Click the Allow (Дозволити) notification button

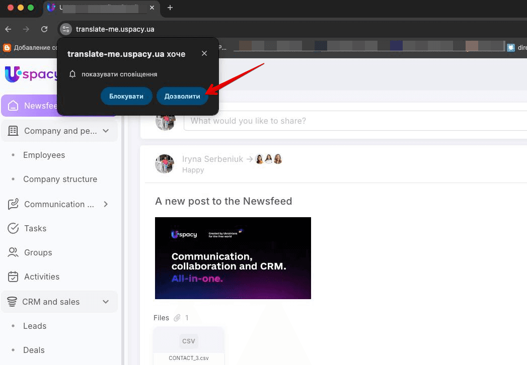tap(182, 96)
